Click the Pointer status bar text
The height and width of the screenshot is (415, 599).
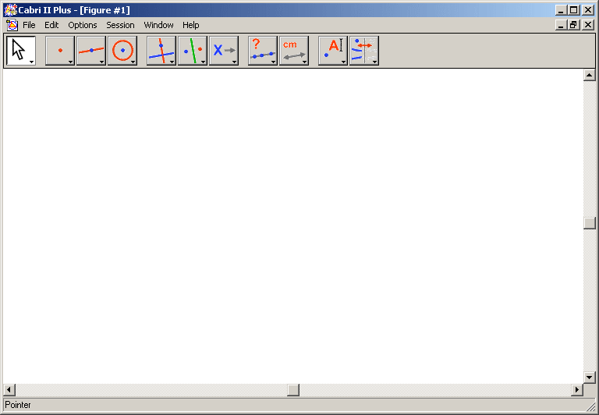[18, 405]
